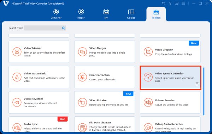Open the Collage tab
Image resolution: width=212 pixels, height=134 pixels.
(131, 14)
